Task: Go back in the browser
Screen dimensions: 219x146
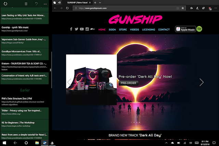Action: tap(55, 8)
